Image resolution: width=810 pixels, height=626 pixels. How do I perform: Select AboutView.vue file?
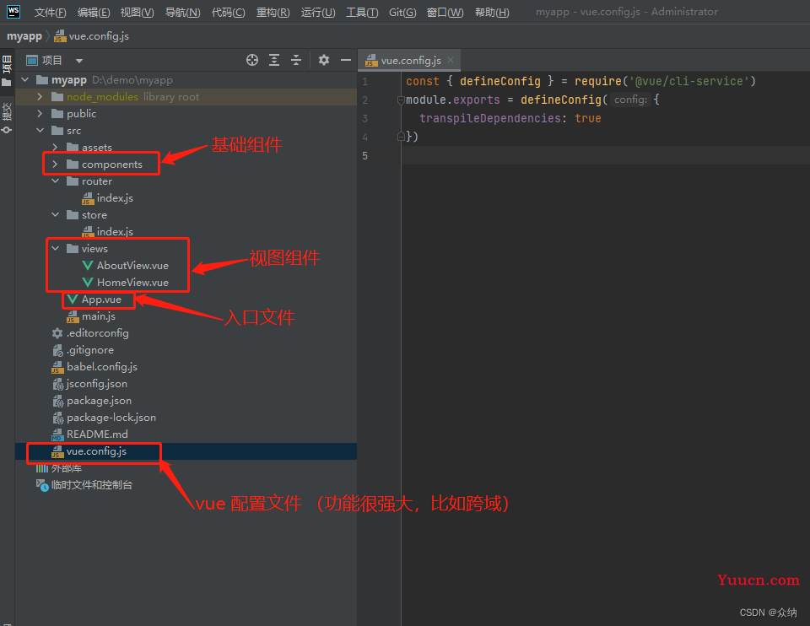click(132, 266)
